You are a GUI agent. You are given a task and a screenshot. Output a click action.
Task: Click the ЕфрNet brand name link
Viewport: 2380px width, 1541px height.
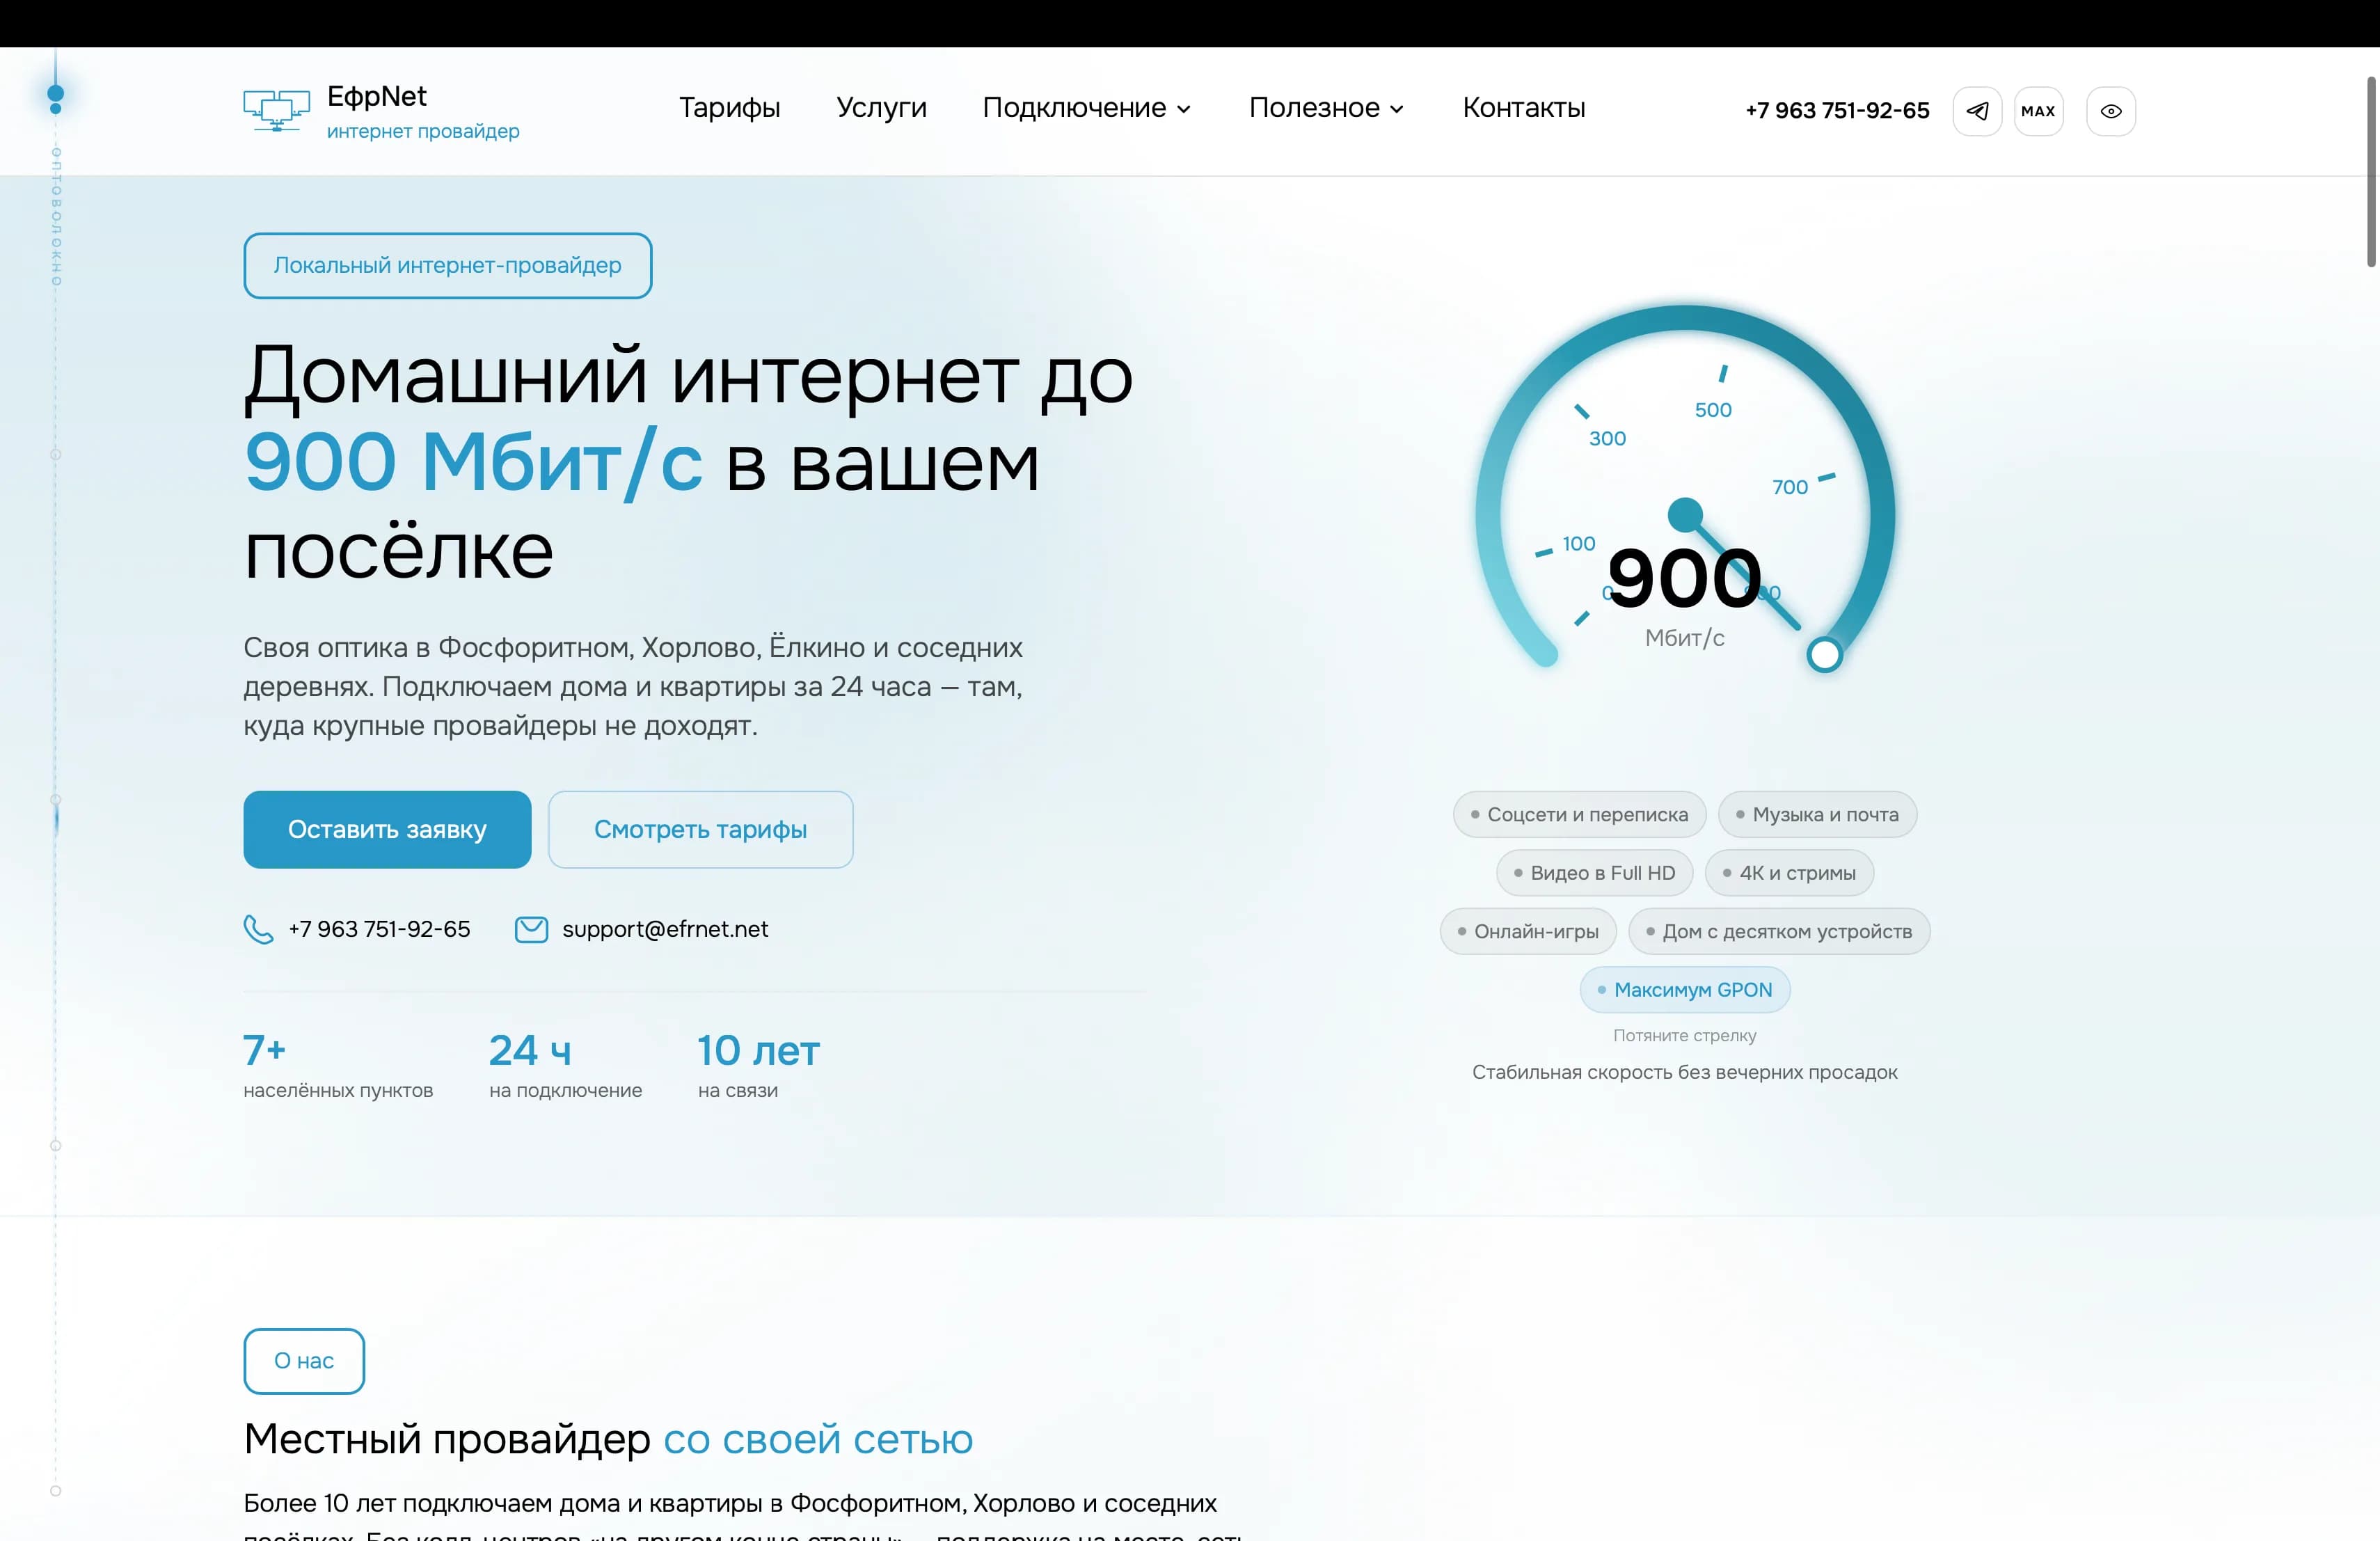(377, 96)
